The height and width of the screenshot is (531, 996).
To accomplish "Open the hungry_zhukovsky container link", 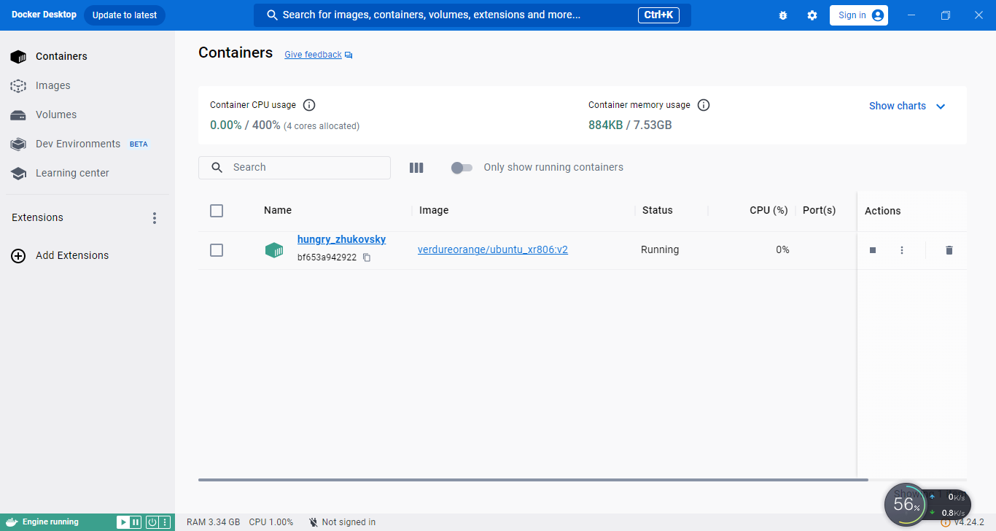I will [x=341, y=239].
